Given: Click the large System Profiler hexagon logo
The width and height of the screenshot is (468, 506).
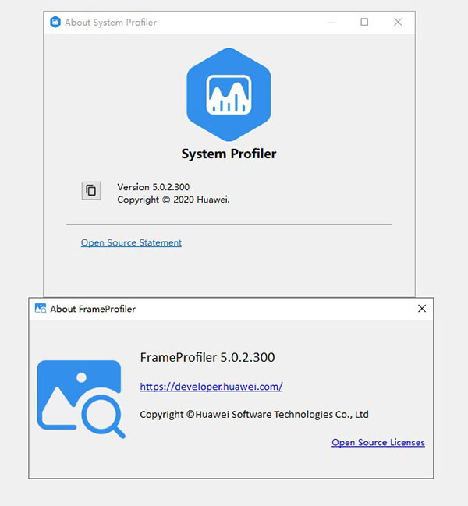Looking at the screenshot, I should (x=229, y=95).
